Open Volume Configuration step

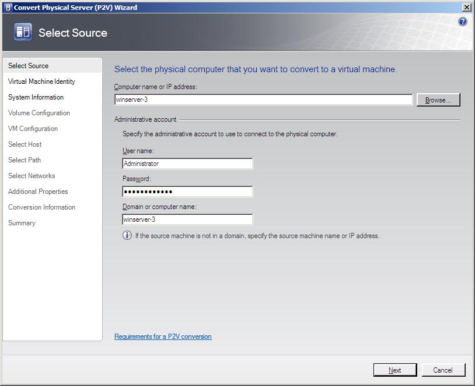39,113
